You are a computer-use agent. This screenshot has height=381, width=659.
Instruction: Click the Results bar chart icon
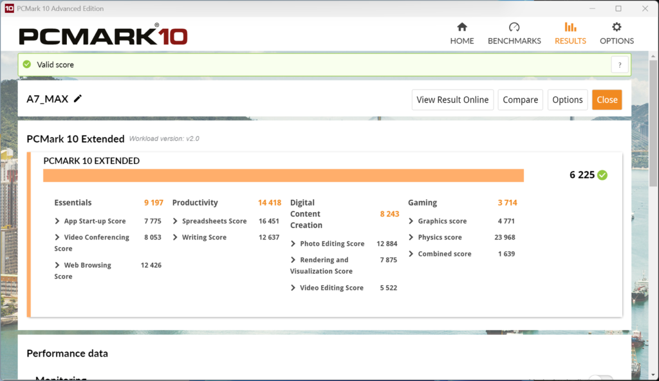tap(570, 27)
